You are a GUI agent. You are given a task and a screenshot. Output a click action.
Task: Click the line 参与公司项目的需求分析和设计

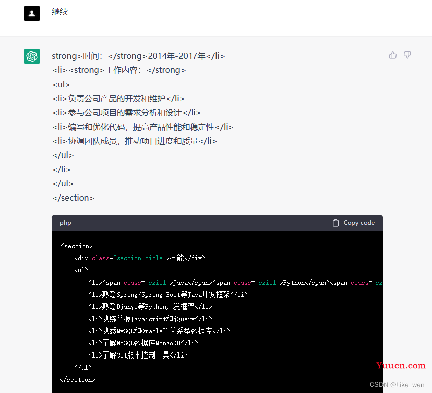126,113
